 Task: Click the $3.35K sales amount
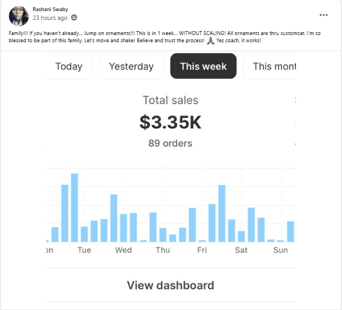click(x=170, y=122)
